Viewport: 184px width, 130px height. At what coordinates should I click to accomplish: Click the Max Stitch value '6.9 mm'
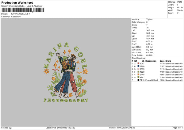point(150,47)
